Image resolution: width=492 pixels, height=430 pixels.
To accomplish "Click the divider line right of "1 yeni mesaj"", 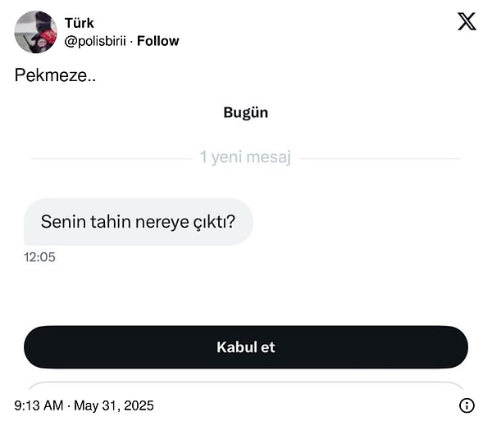I will [x=380, y=159].
